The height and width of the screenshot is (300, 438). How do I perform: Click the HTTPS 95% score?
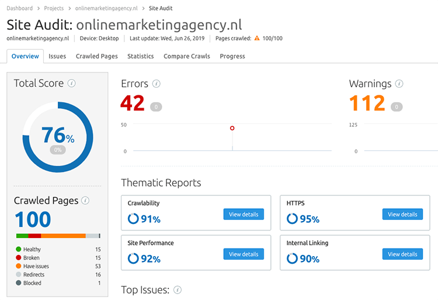coord(310,219)
